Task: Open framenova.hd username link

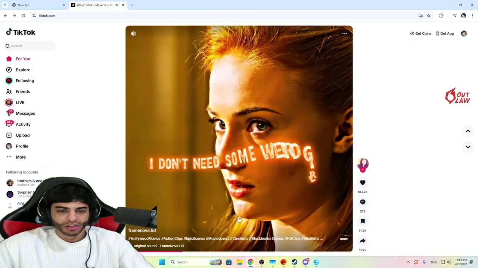Action: point(142,230)
